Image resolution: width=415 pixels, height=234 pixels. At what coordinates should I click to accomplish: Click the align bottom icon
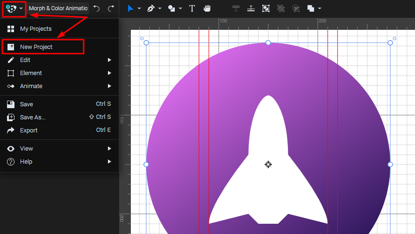tap(250, 8)
